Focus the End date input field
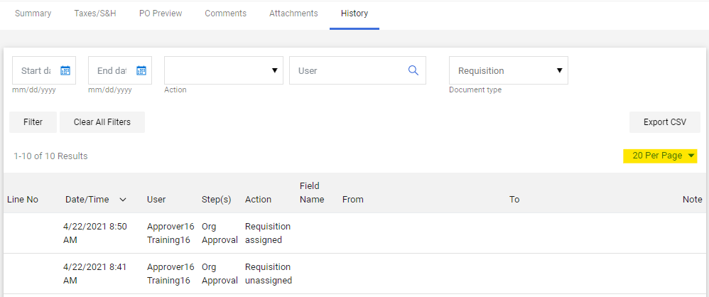 click(x=112, y=70)
